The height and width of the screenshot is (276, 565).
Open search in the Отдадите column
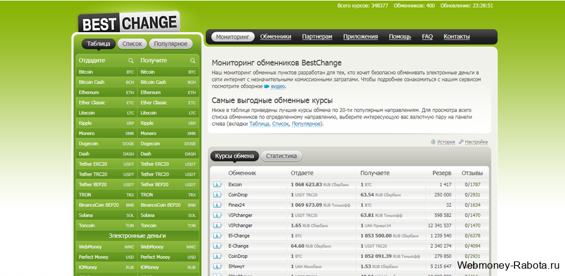click(131, 61)
